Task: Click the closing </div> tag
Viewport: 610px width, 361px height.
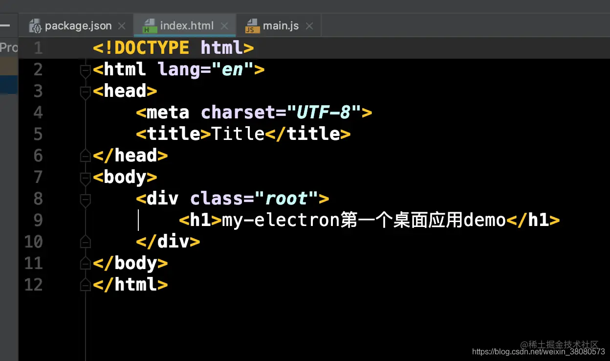Action: click(x=168, y=242)
